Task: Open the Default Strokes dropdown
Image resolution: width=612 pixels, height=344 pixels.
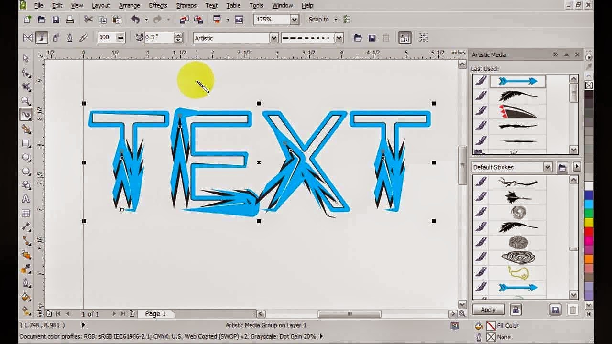Action: coord(548,167)
